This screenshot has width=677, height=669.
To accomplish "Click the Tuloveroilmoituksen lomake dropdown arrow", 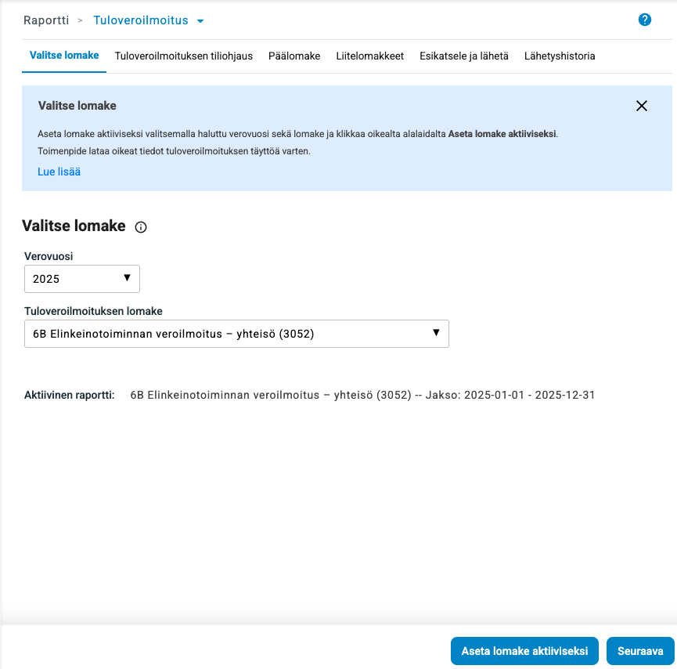I will (436, 333).
